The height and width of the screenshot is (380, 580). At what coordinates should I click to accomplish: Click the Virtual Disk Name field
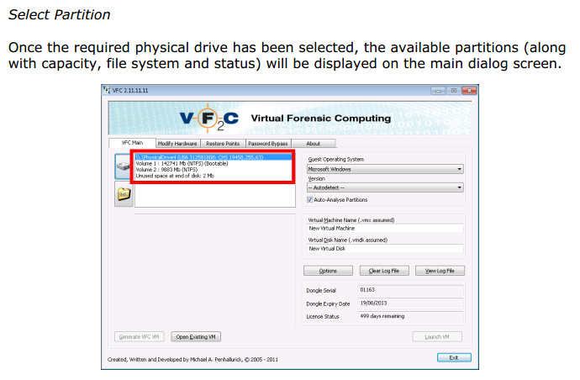tap(385, 249)
